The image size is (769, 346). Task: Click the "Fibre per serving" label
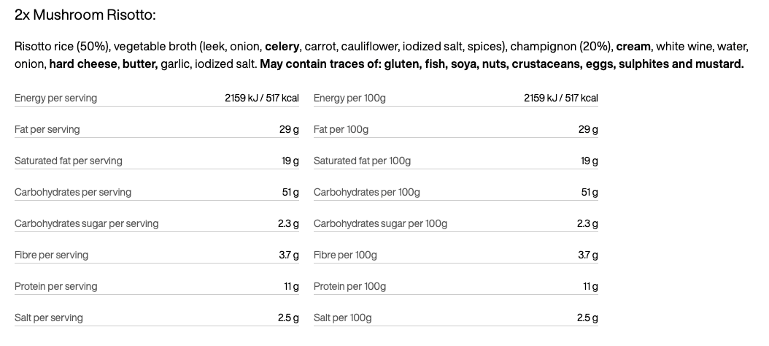(51, 255)
